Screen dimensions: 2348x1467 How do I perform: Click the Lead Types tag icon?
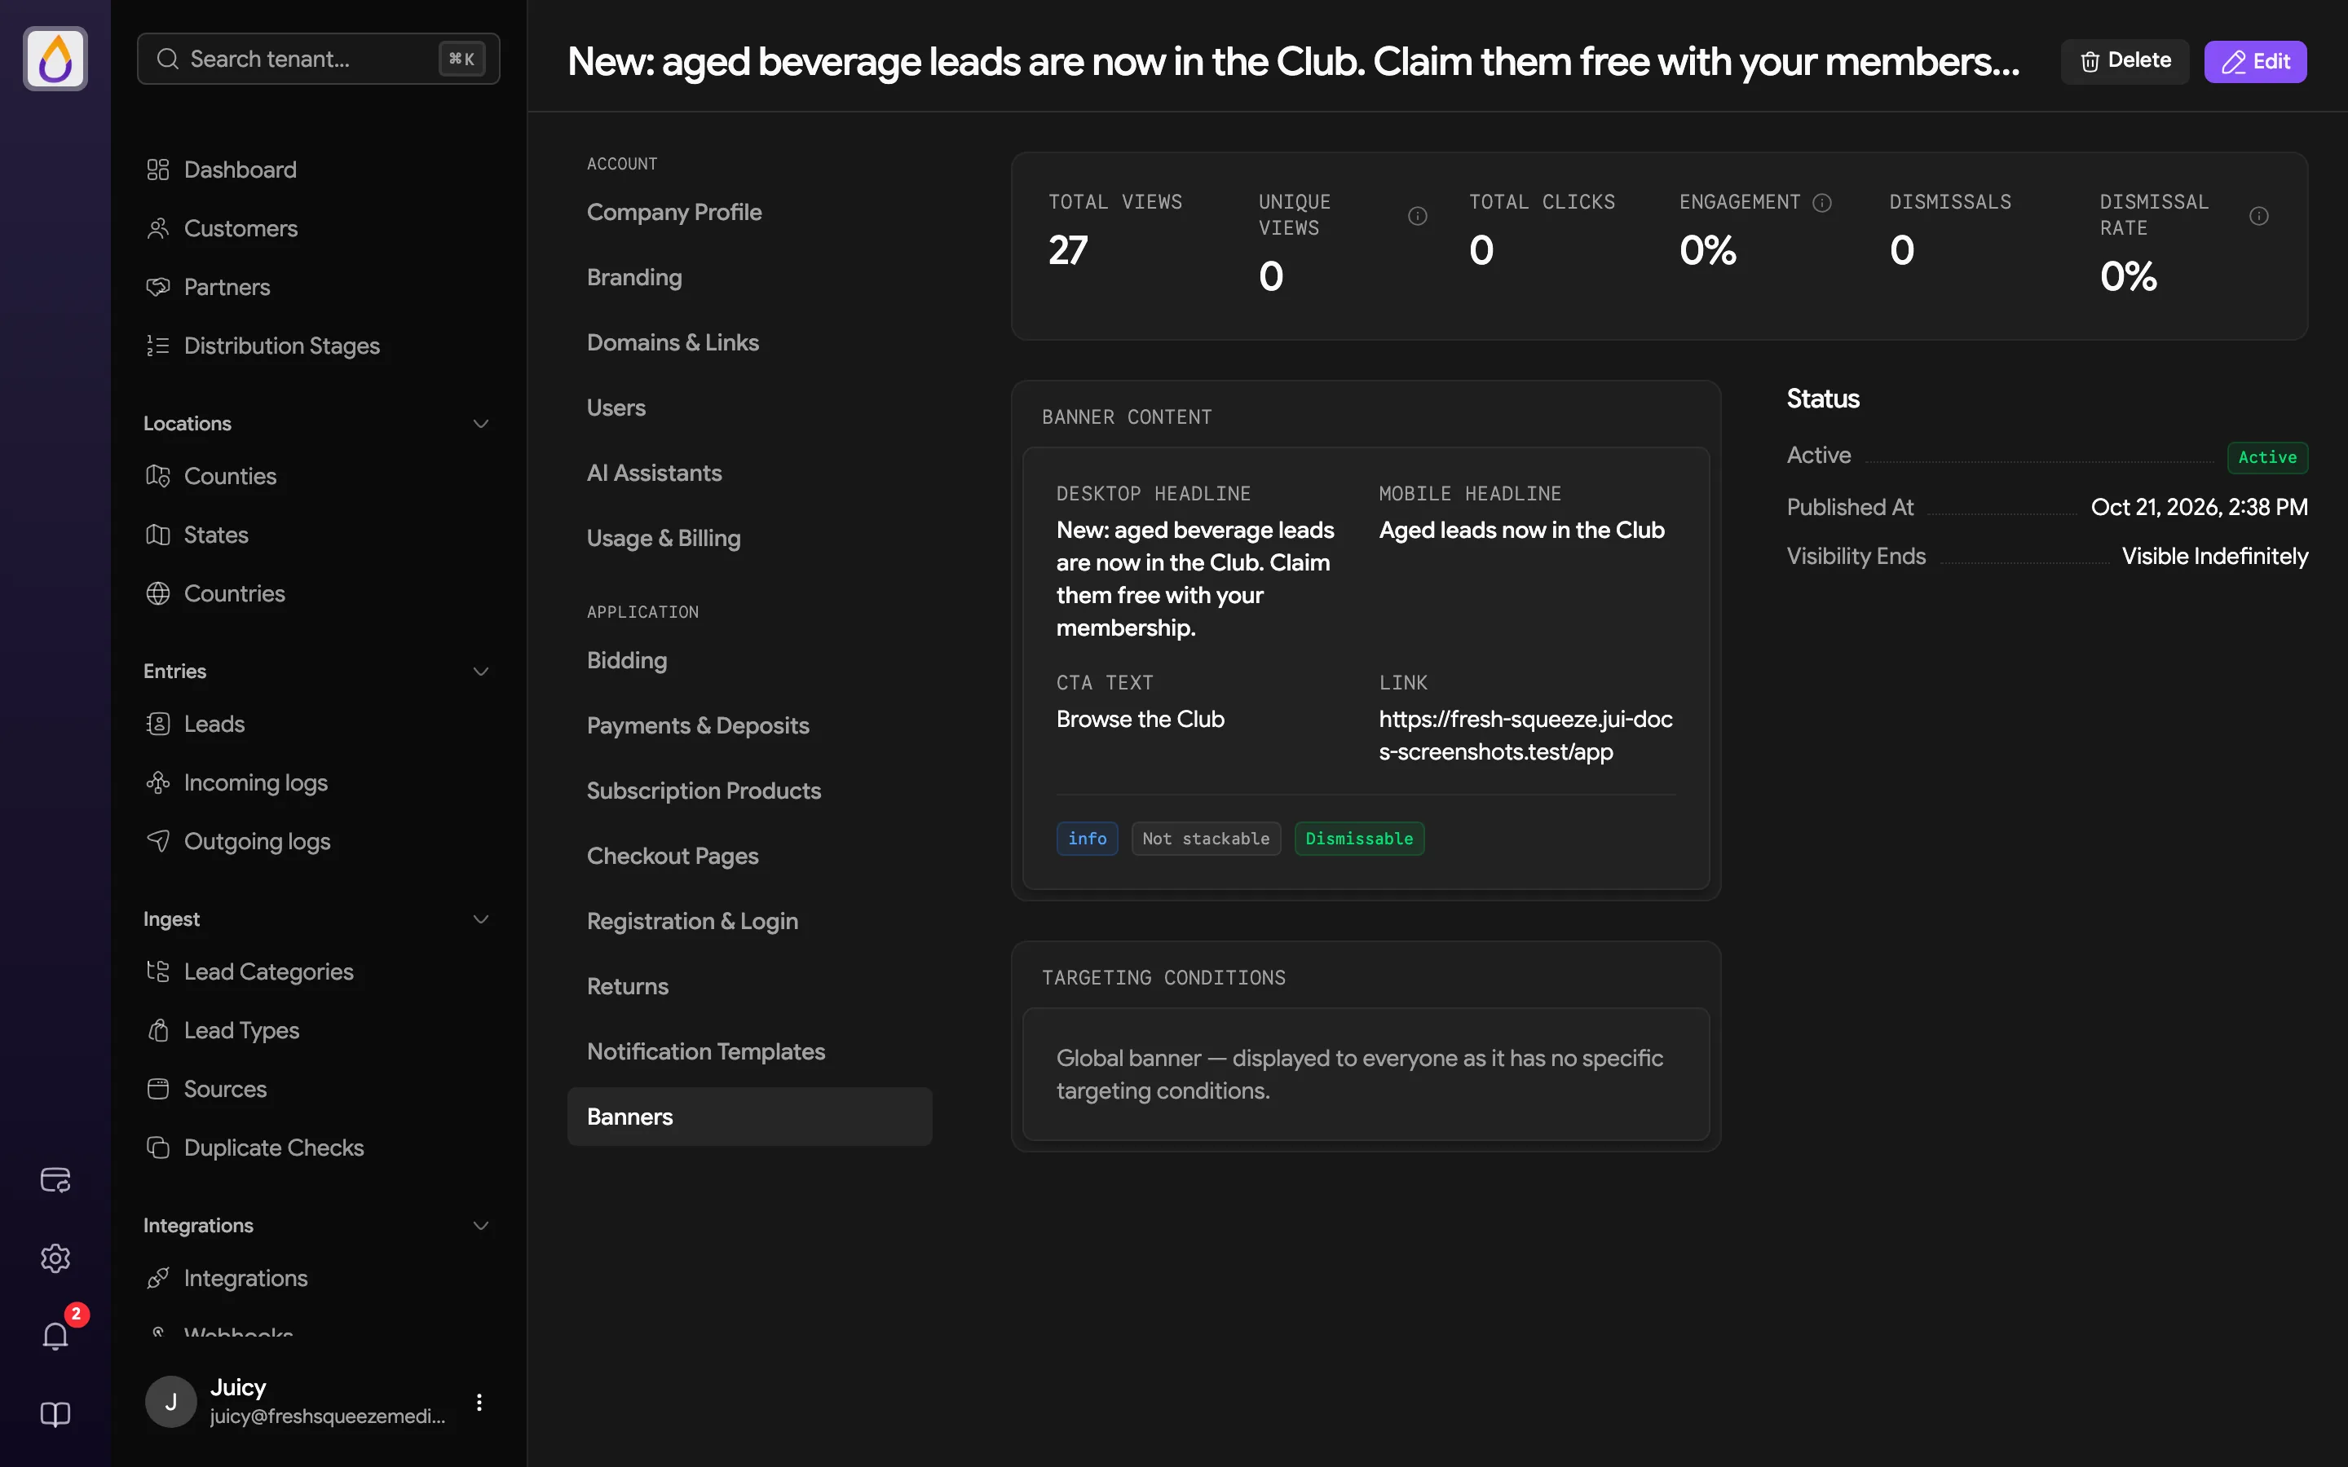158,1030
